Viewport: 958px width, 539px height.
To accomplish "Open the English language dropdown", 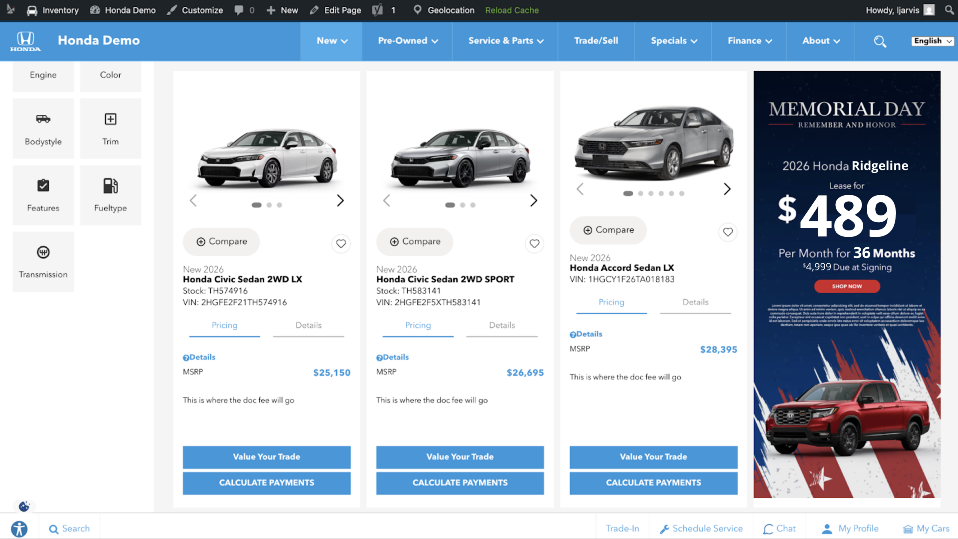I will coord(932,41).
